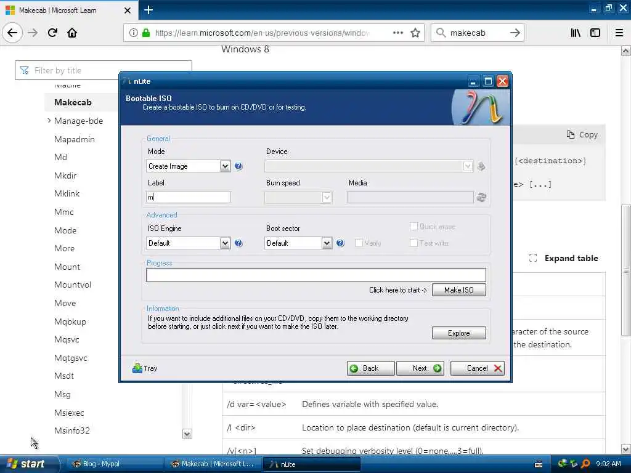Click the Make ISO button

[x=458, y=290]
